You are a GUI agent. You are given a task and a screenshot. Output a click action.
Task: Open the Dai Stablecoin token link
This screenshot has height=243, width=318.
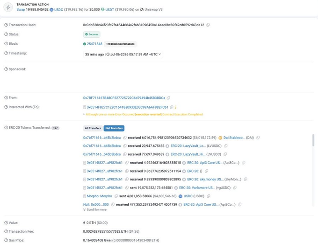point(234,138)
